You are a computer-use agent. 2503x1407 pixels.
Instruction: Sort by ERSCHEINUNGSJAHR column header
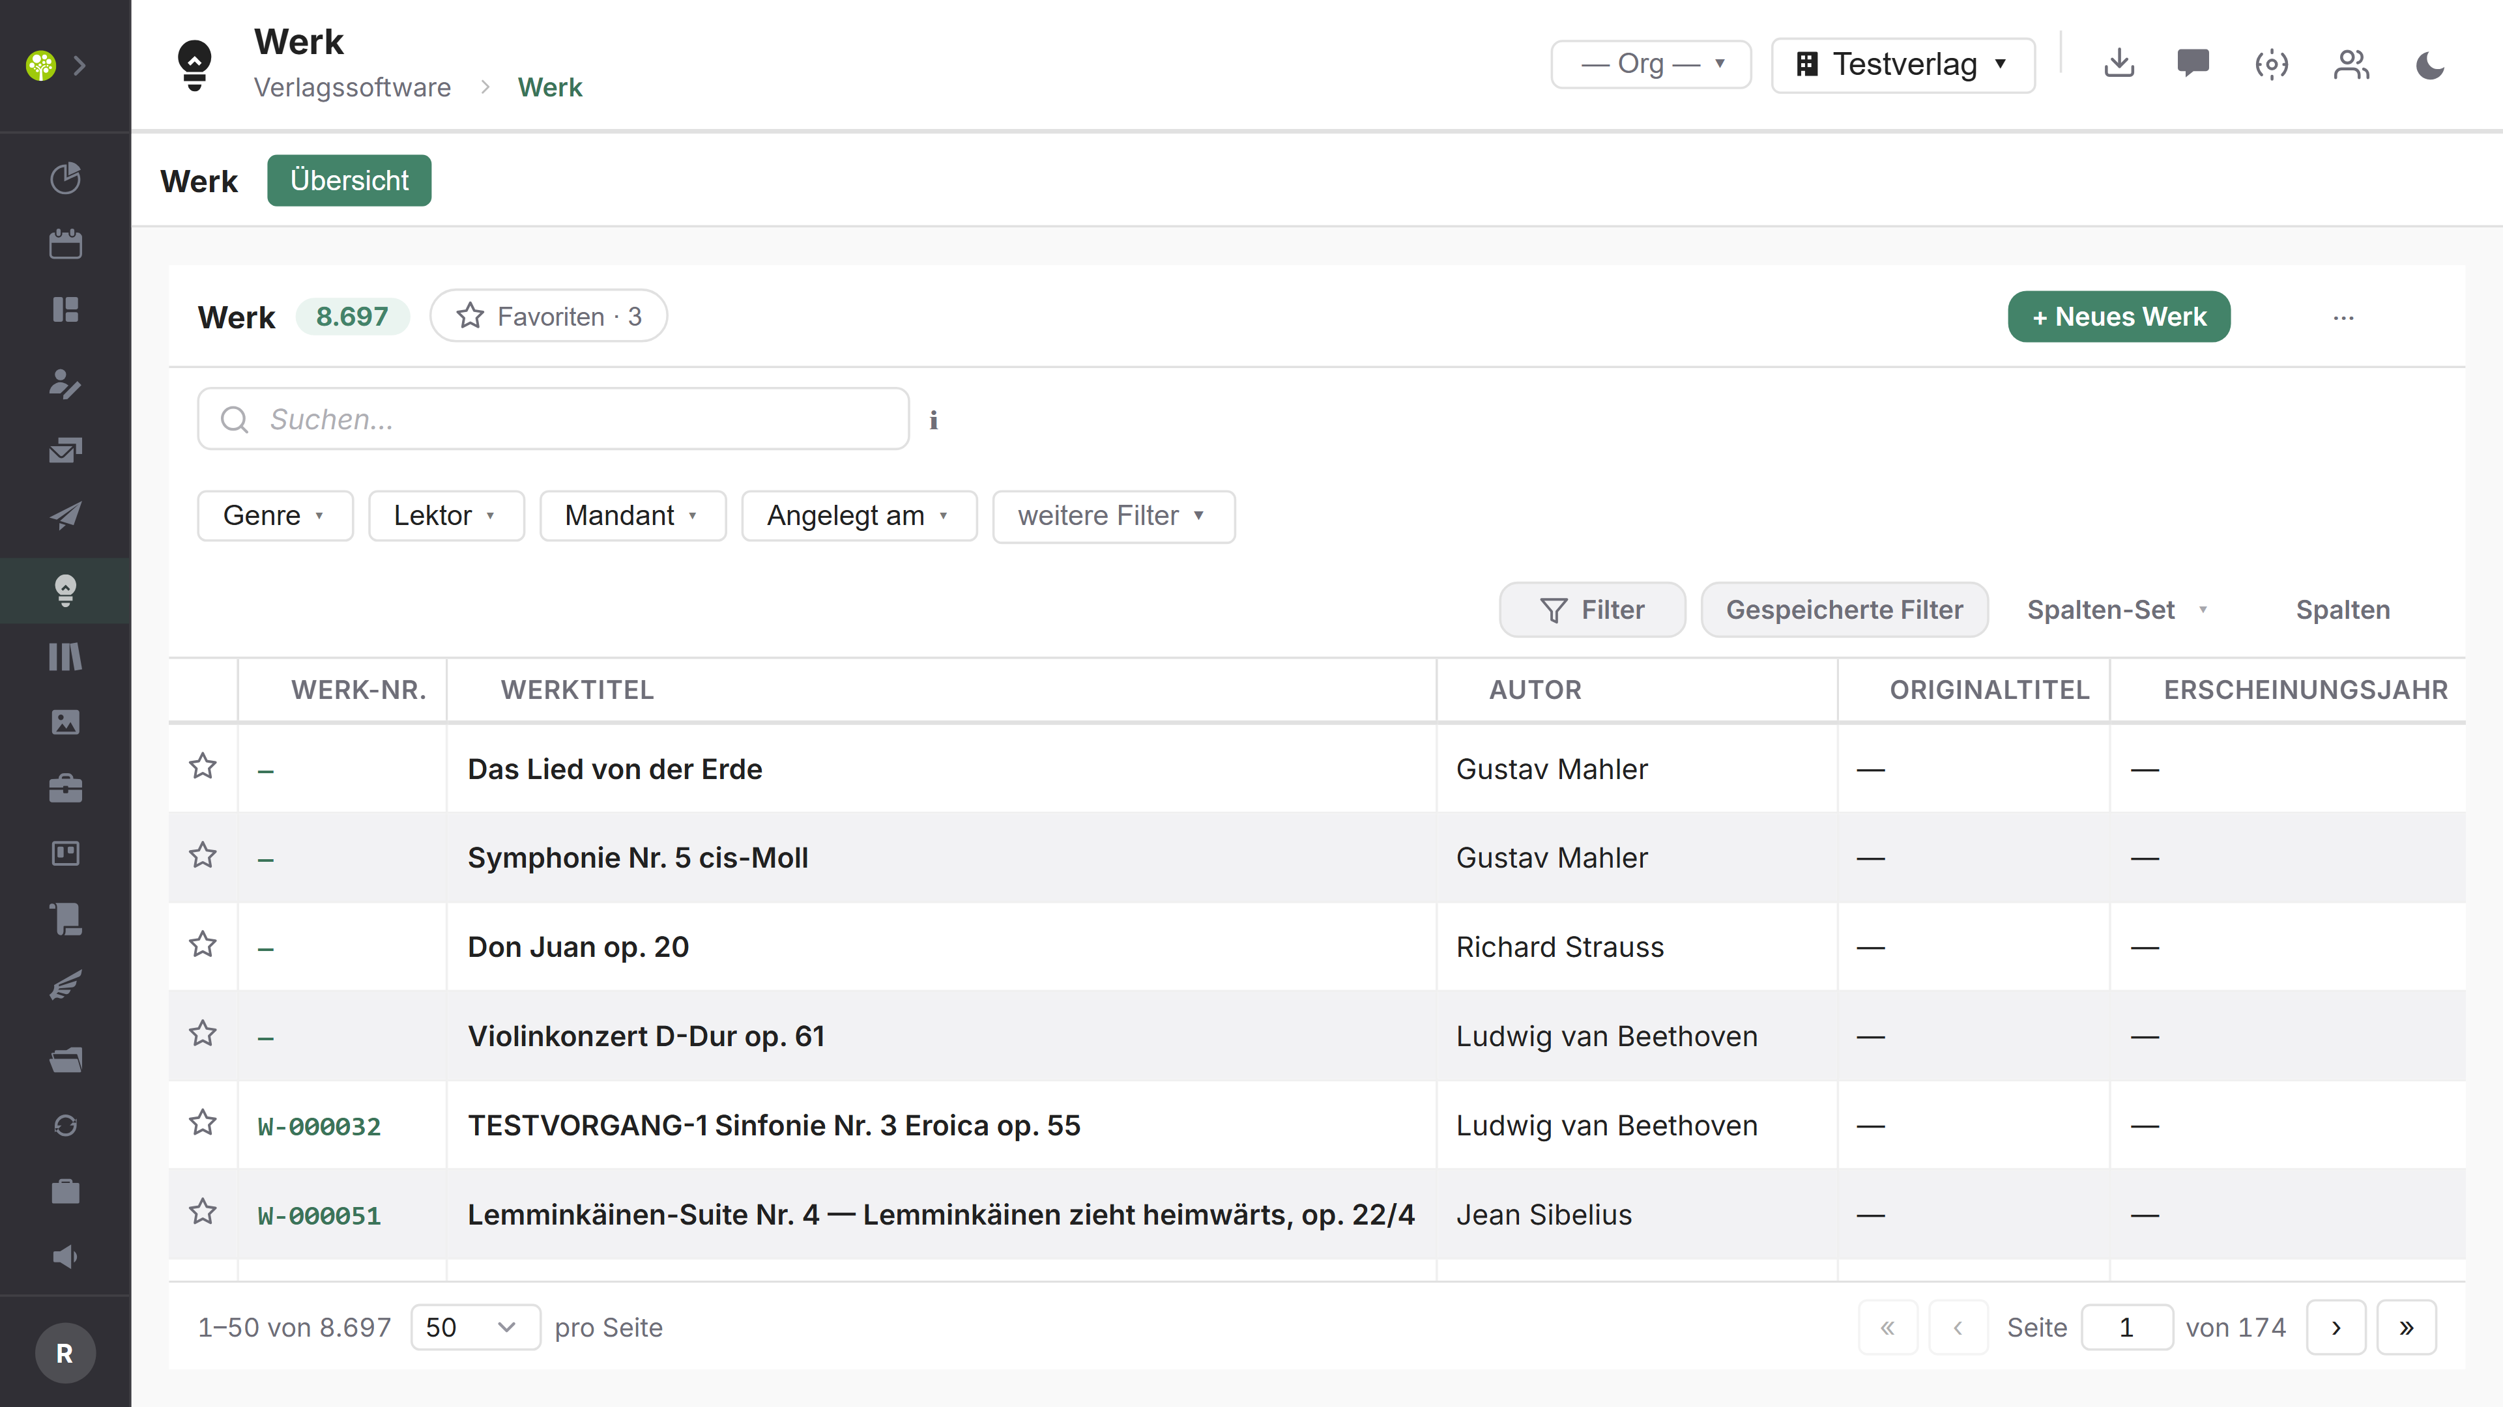[2305, 689]
